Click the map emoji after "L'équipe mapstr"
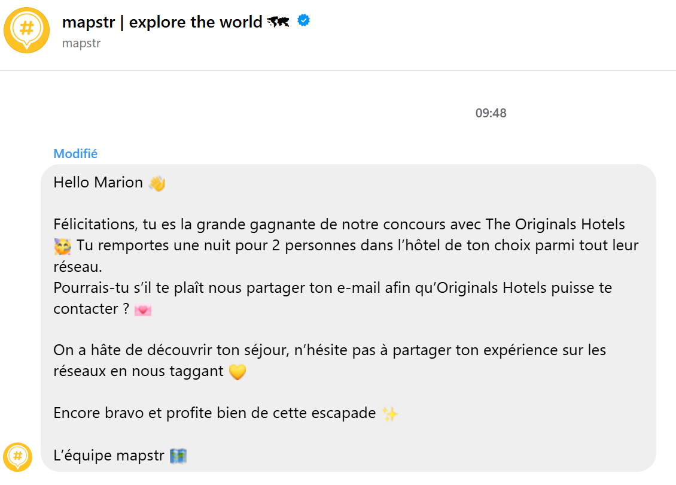676x485 pixels. 178,456
